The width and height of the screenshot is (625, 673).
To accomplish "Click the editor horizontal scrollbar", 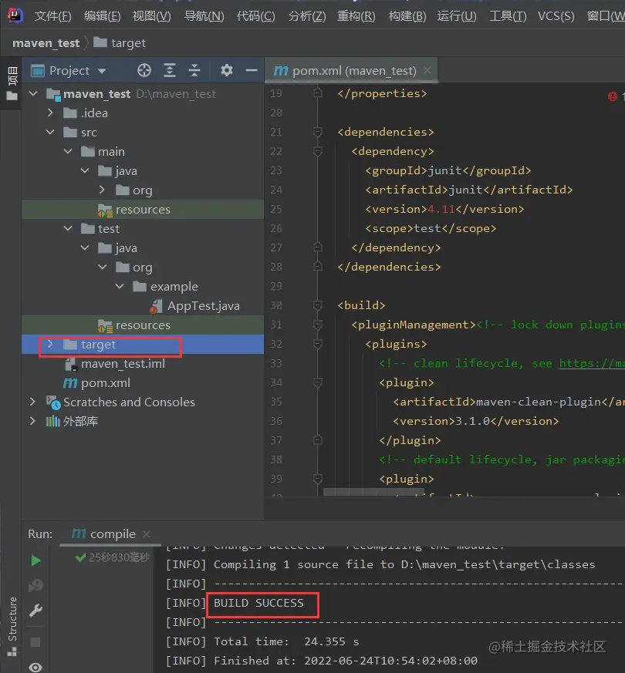I will click(x=373, y=491).
